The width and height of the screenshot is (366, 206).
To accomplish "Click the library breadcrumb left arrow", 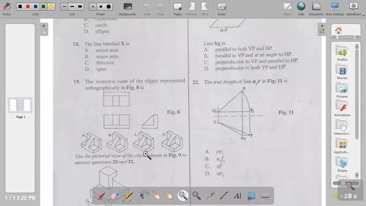I will (x=334, y=37).
